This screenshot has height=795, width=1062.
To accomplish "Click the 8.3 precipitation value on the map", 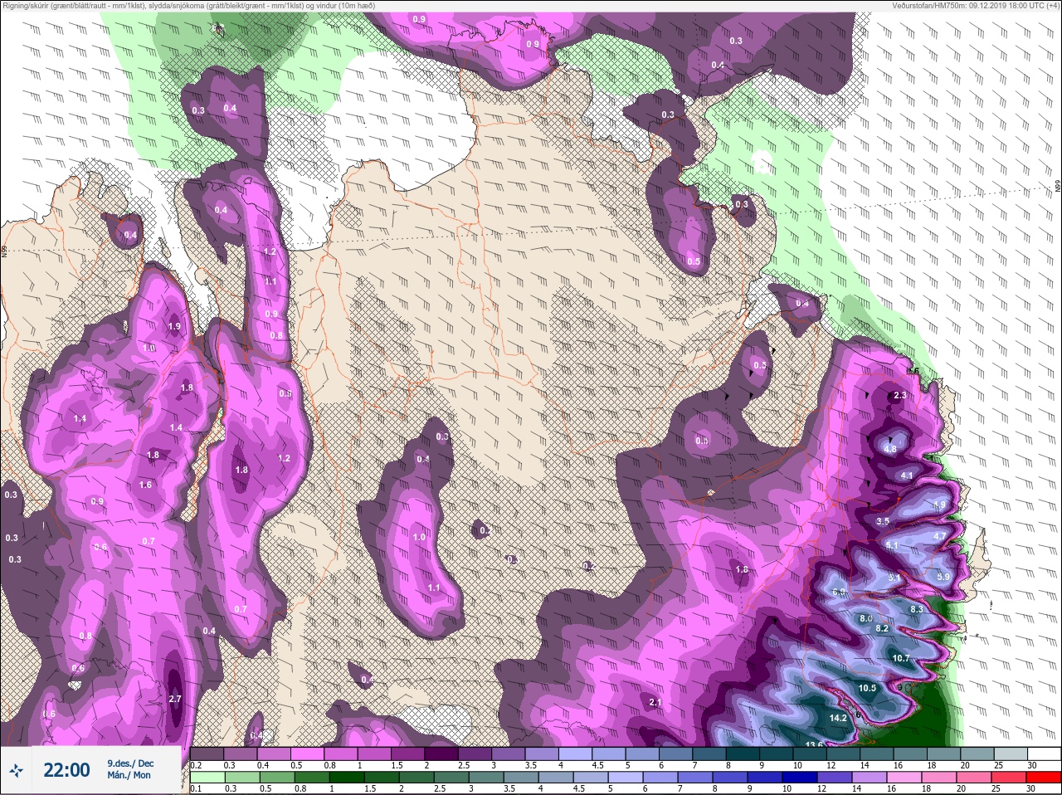I will [917, 609].
